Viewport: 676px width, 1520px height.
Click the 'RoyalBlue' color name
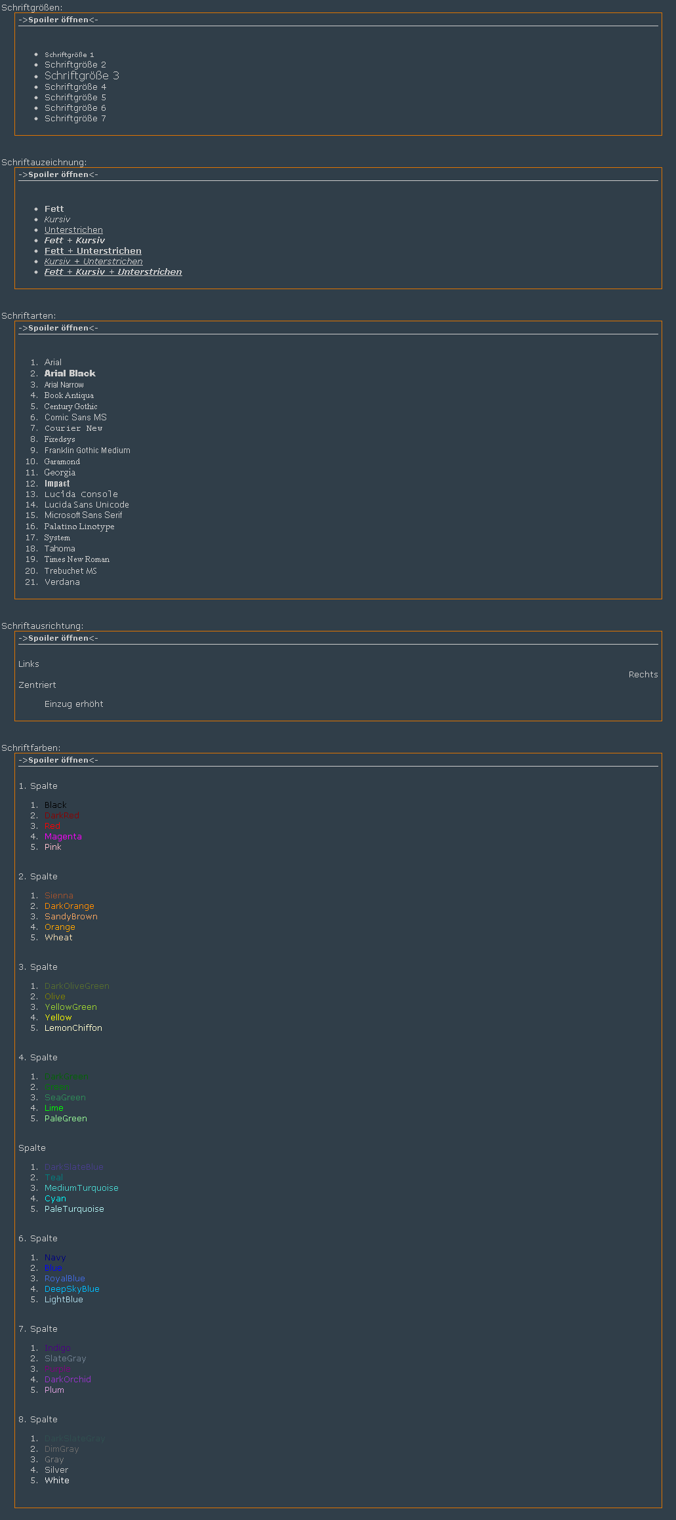tap(65, 1279)
